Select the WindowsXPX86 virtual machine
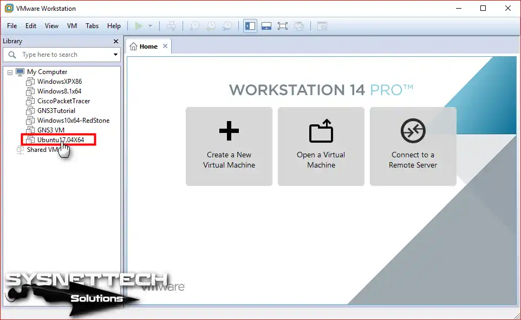521x320 pixels. [x=60, y=82]
